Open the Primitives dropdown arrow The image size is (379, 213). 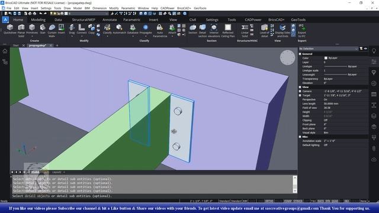(x=32, y=37)
